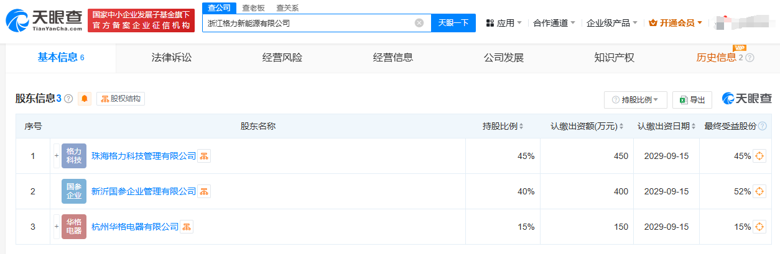Image resolution: width=780 pixels, height=254 pixels.
Task: Open 新沂国参企业管理有限公司 company link
Action: point(144,191)
